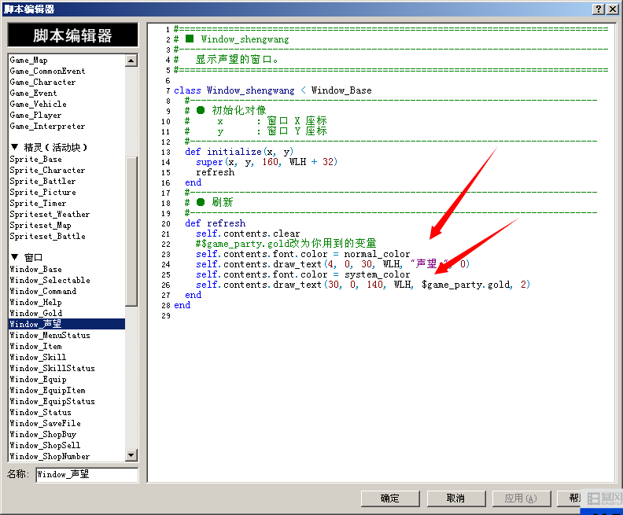This screenshot has width=623, height=515.
Task: Select Sprite_Picture script
Action: [42, 192]
